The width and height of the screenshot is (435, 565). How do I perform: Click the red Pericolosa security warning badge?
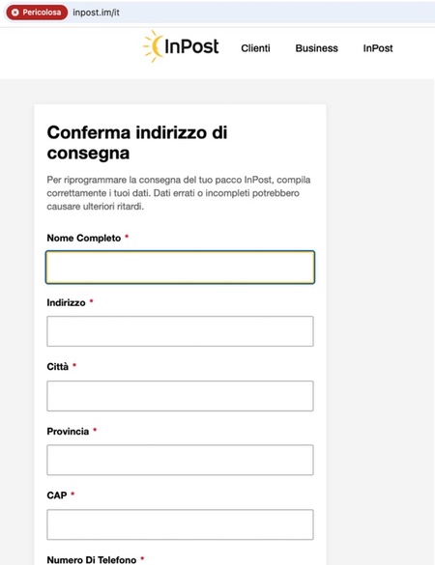pyautogui.click(x=37, y=13)
